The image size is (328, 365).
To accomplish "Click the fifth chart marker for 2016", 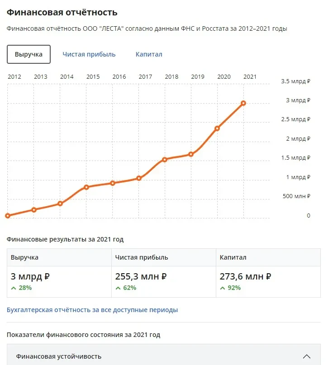I will [113, 183].
